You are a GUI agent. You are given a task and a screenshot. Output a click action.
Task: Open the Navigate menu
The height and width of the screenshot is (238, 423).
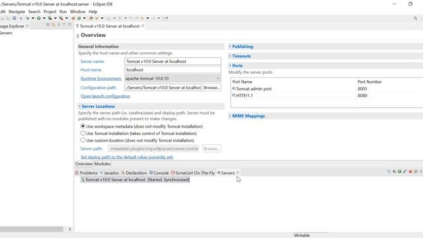tap(17, 12)
